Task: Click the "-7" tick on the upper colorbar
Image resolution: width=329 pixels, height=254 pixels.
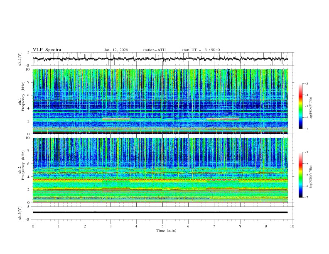Action: coord(307,129)
